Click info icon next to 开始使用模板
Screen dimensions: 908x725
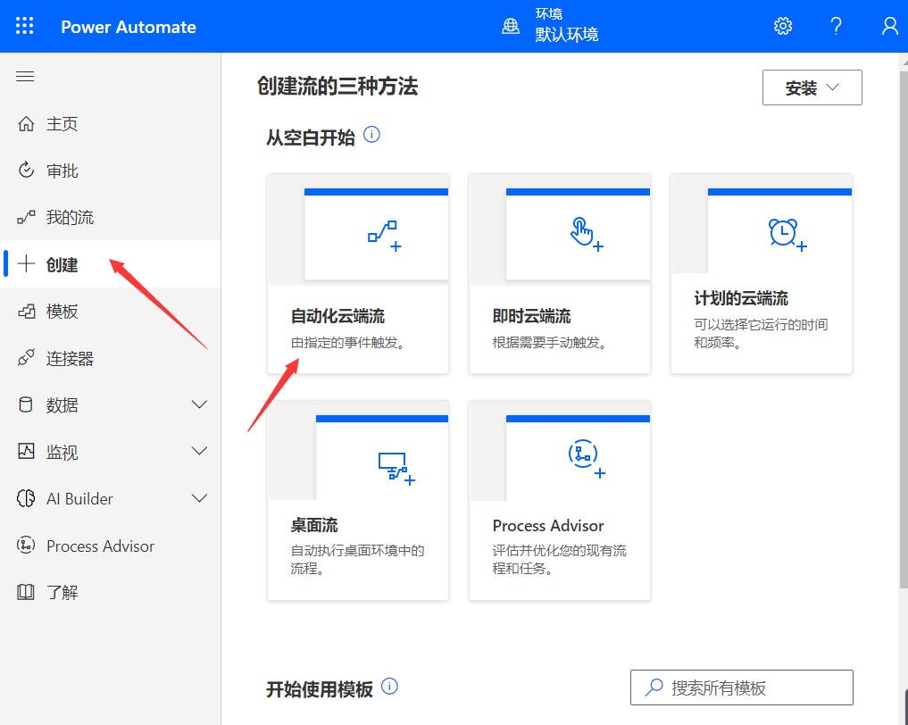(x=390, y=687)
